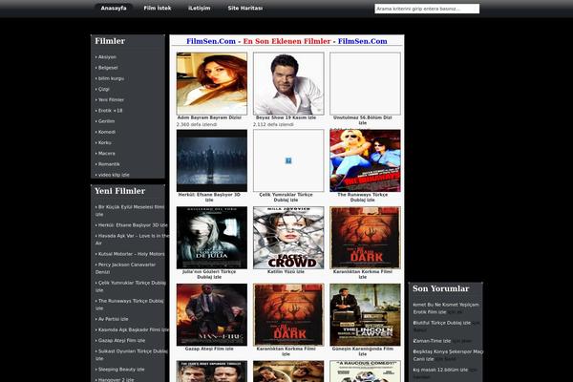Open the Julia'nın Gözleri poster thumbnail
This screenshot has height=382, width=573.
(x=212, y=238)
